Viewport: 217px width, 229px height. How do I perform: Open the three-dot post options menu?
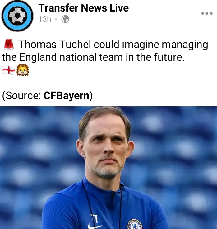click(x=207, y=13)
